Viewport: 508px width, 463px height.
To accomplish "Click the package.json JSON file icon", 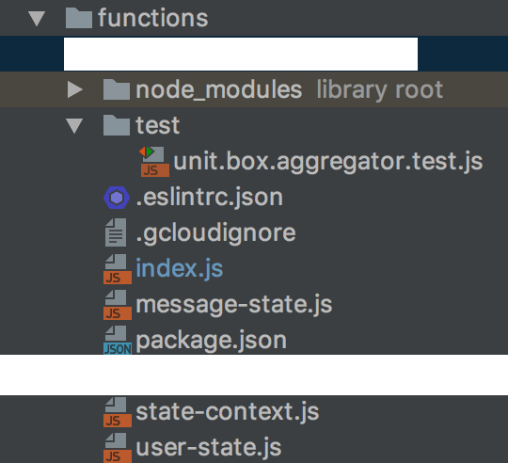I will pos(118,340).
